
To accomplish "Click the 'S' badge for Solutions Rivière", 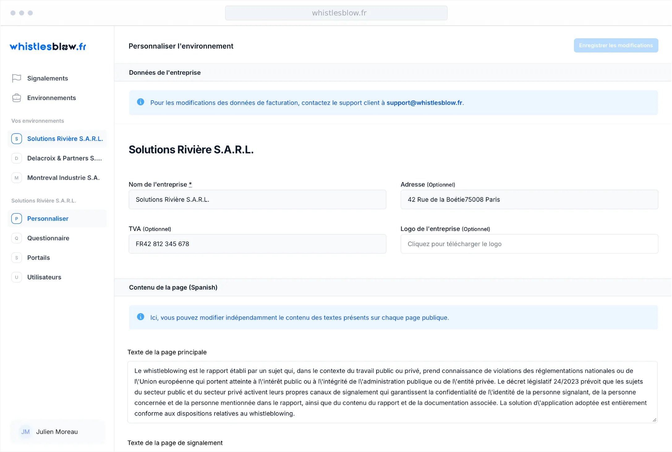I will click(16, 139).
